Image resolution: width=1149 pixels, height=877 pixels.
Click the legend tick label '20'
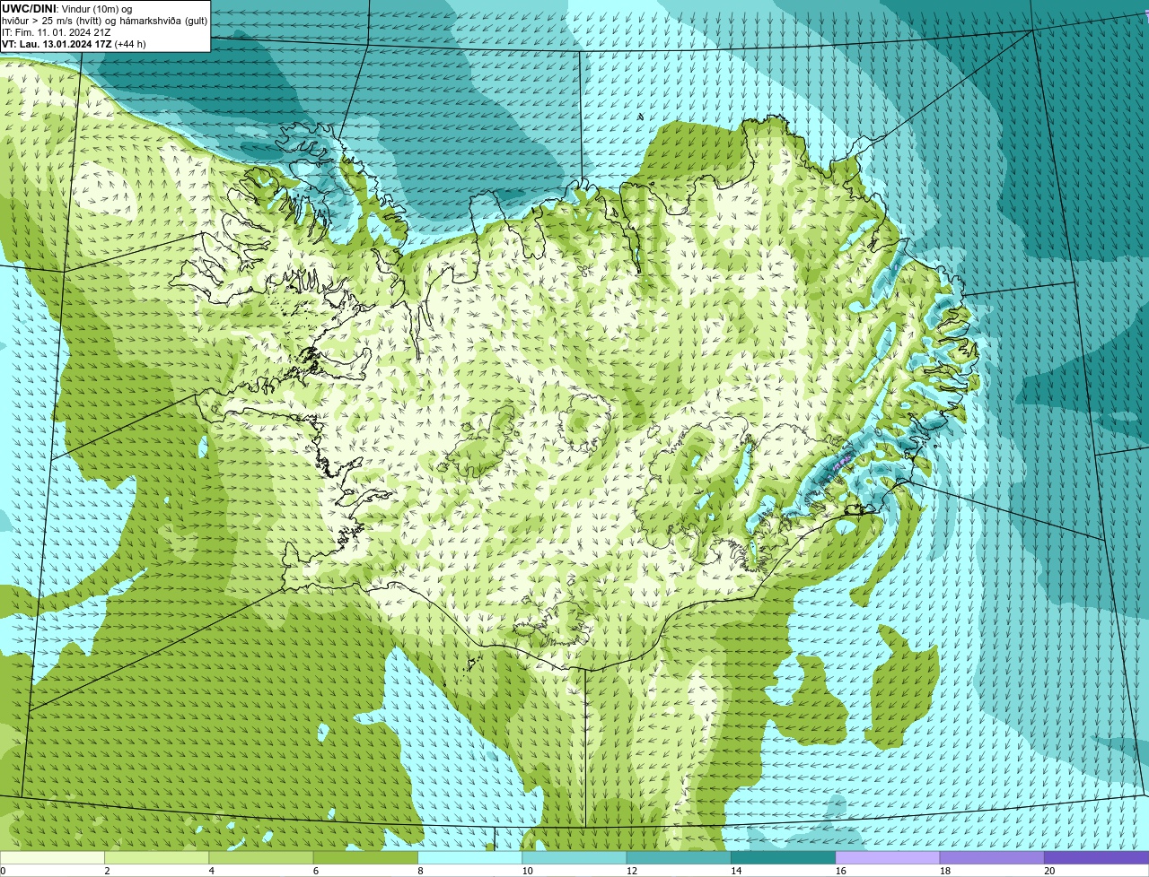tap(1049, 871)
